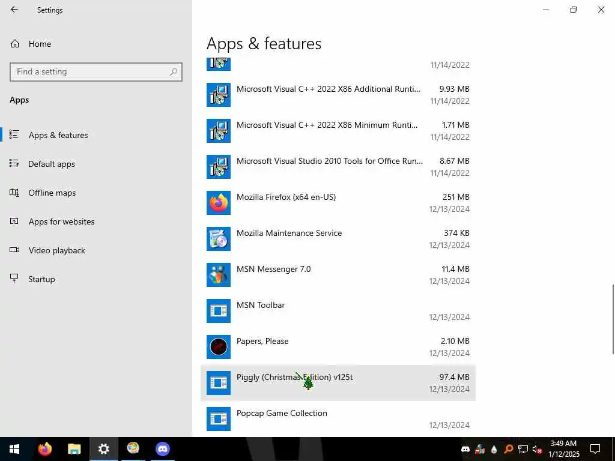Click the MSN Messenger 7.0 icon
Viewport: 615px width, 461px height.
coord(219,275)
